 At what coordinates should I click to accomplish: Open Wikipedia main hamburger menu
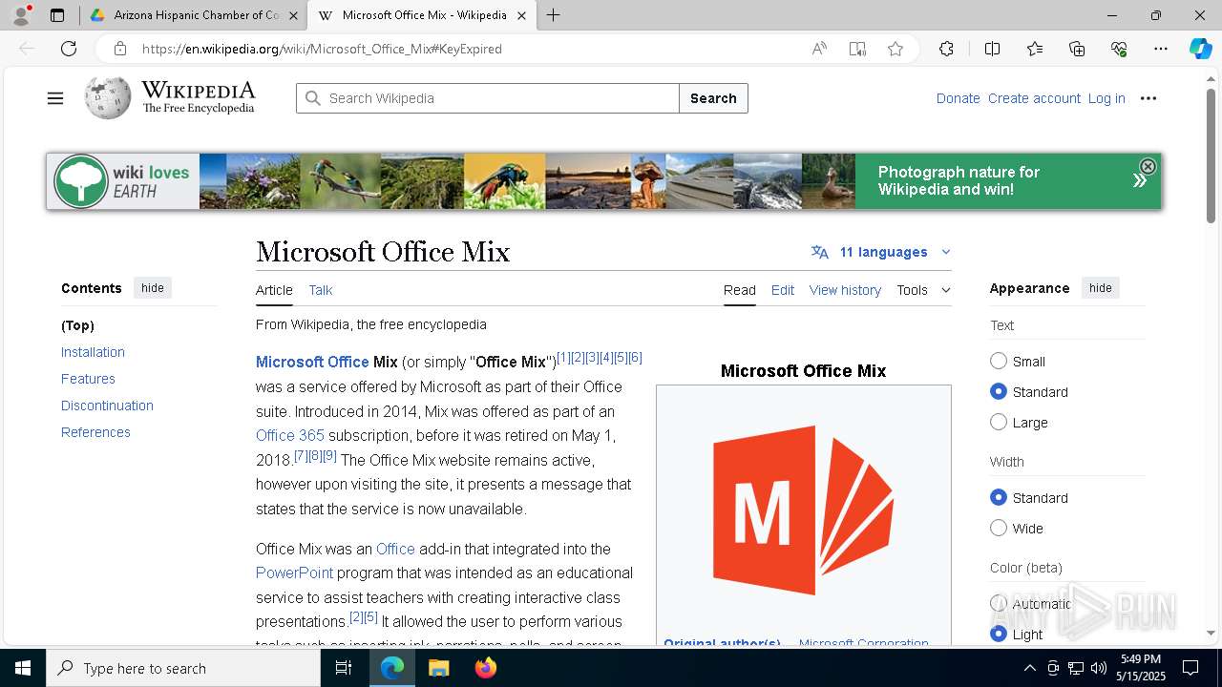[x=55, y=98]
